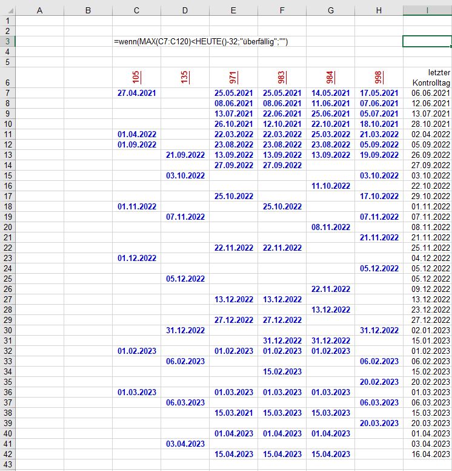Click cell 01.12.2022 in column C
This screenshot has height=471, width=452.
(136, 258)
